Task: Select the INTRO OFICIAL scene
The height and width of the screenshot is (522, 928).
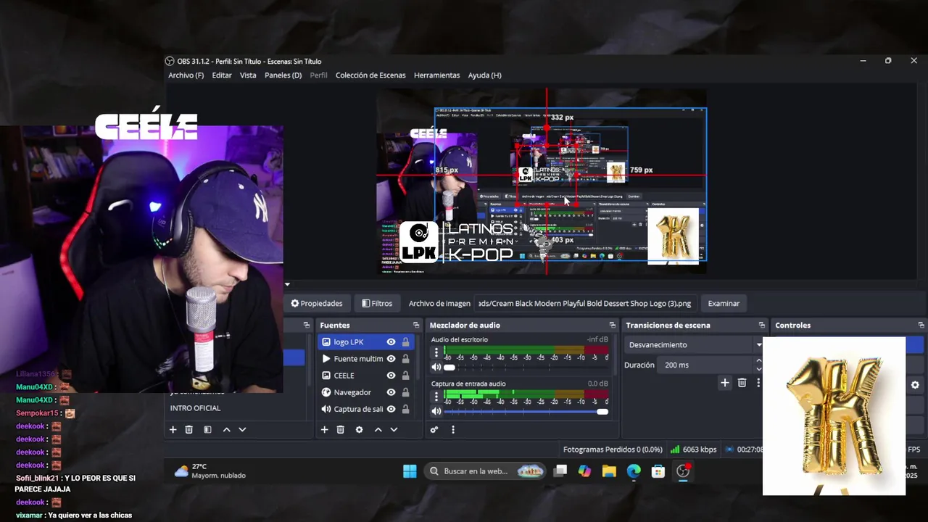Action: click(195, 408)
